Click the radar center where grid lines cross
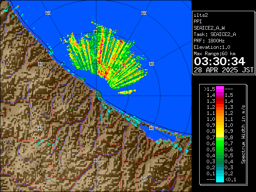 click(96, 96)
